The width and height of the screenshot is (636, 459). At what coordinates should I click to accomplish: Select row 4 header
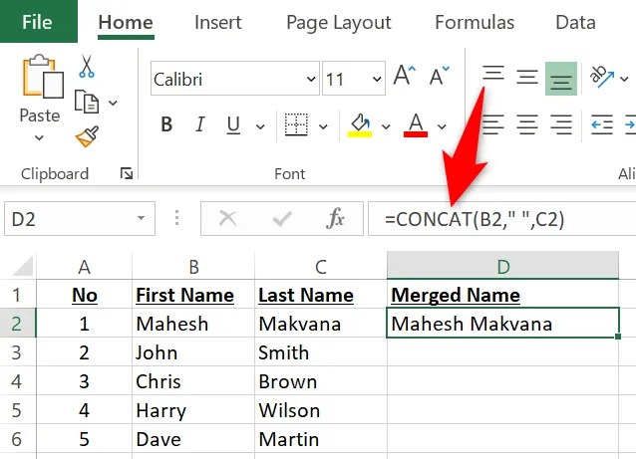pos(18,381)
